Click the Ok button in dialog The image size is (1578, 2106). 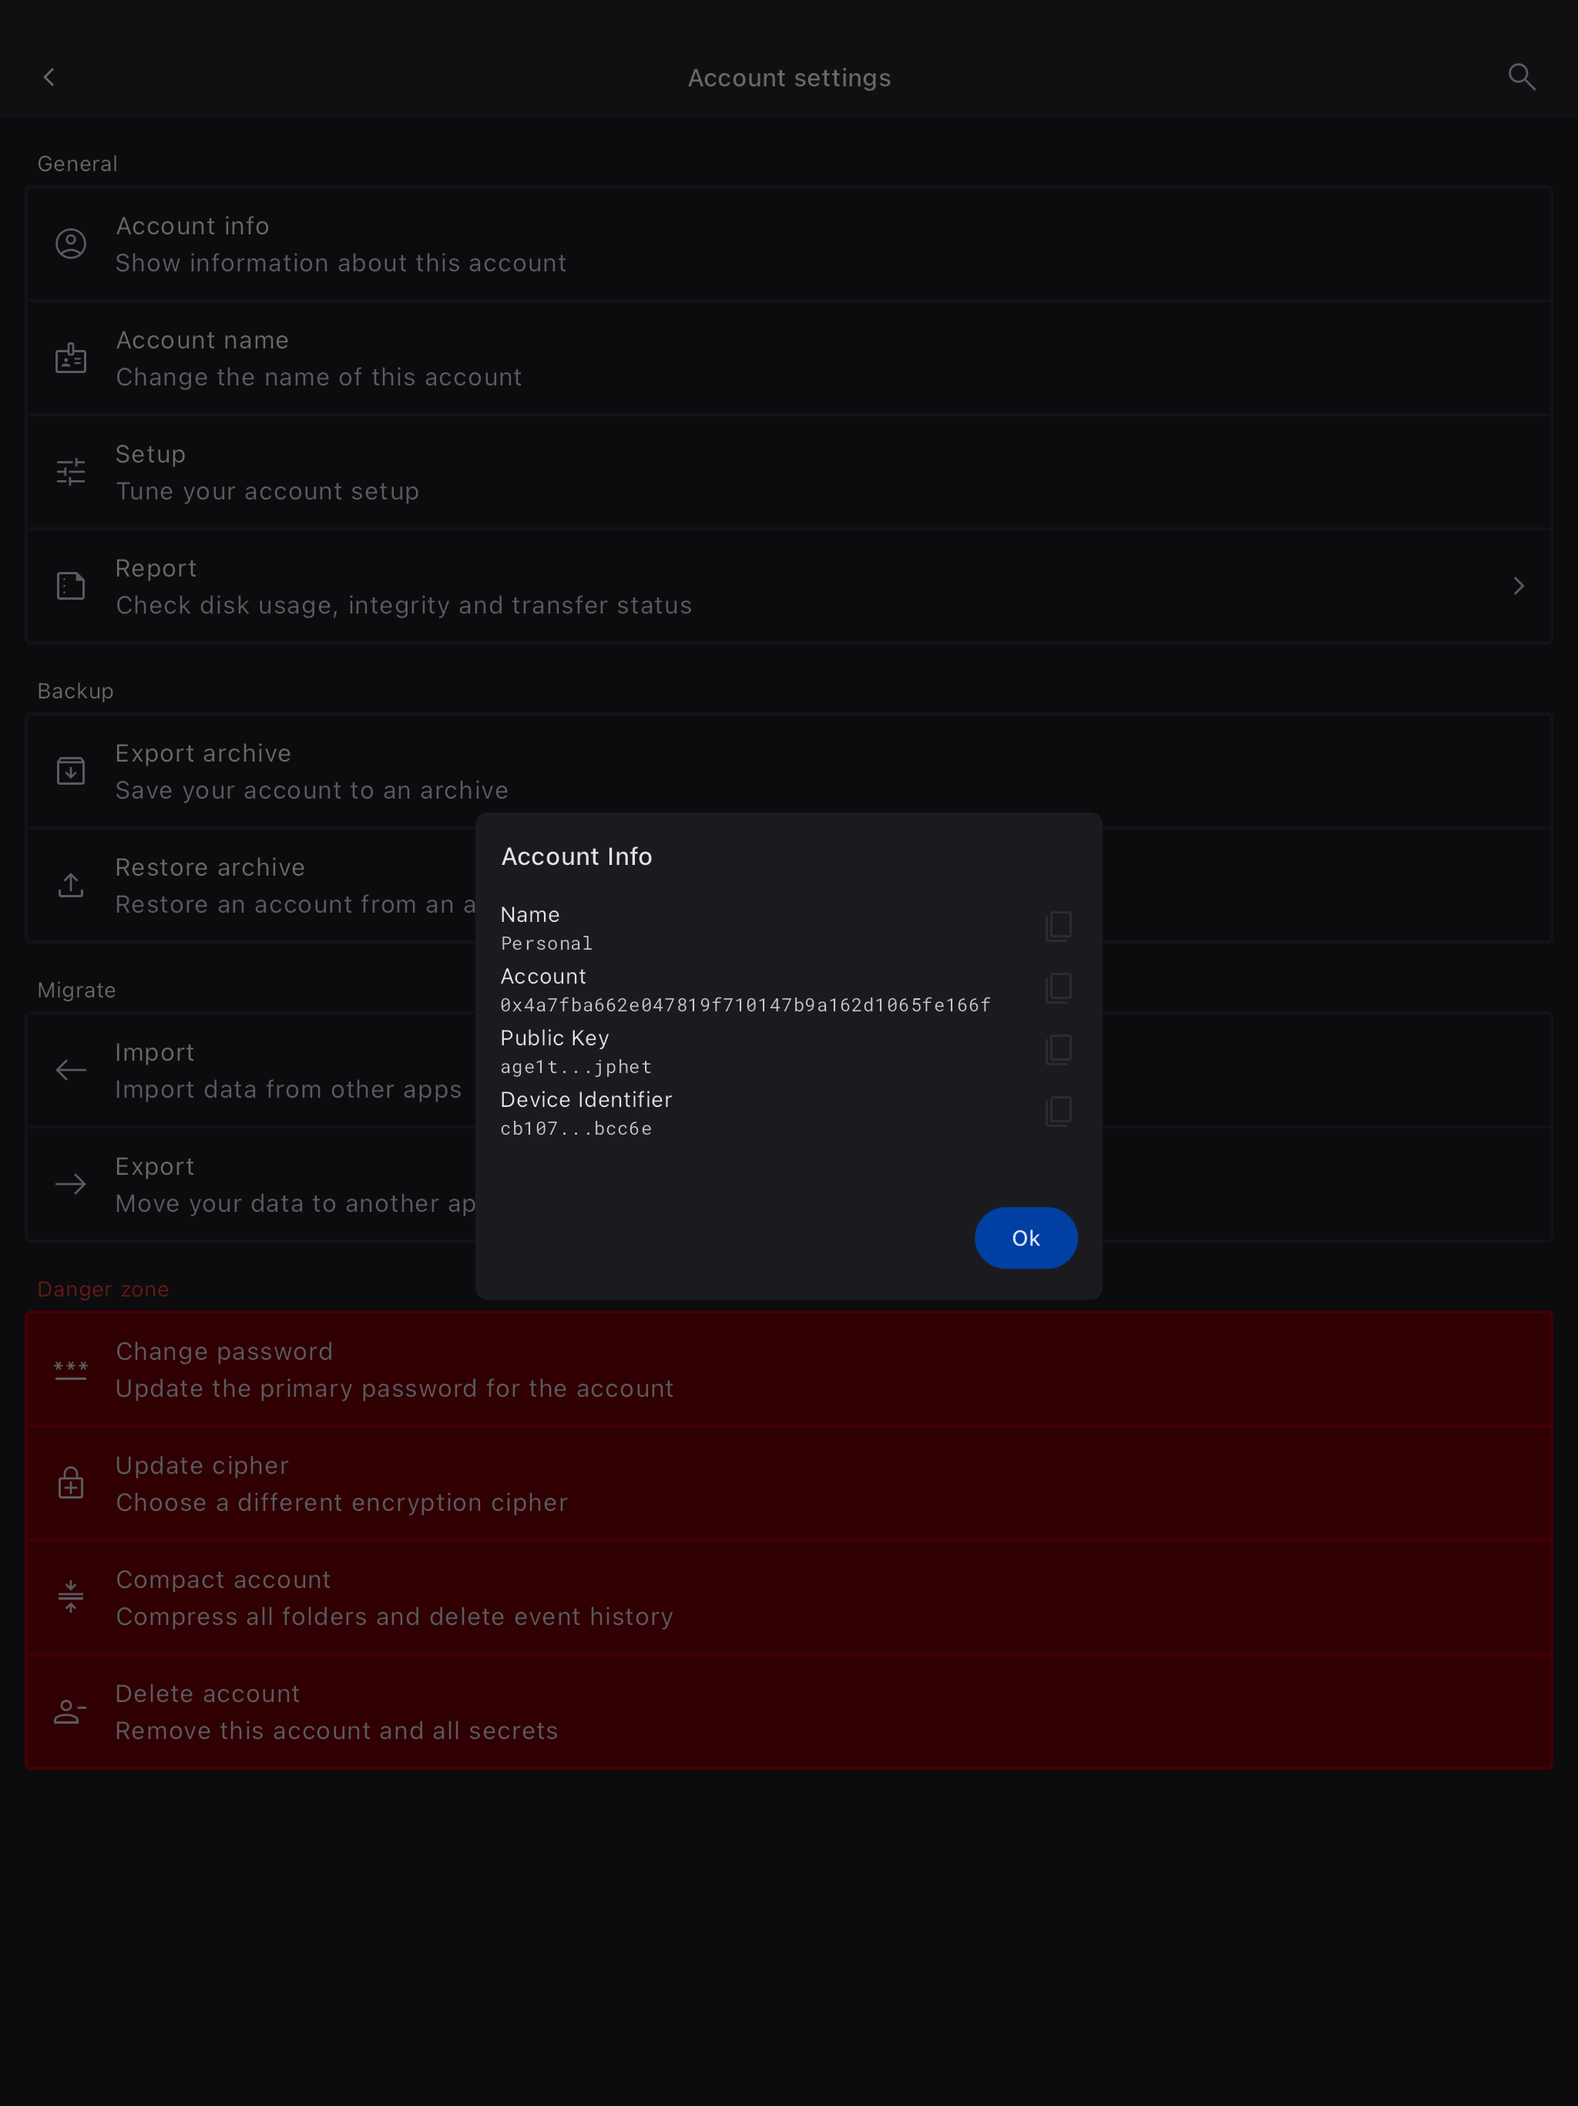click(x=1026, y=1238)
